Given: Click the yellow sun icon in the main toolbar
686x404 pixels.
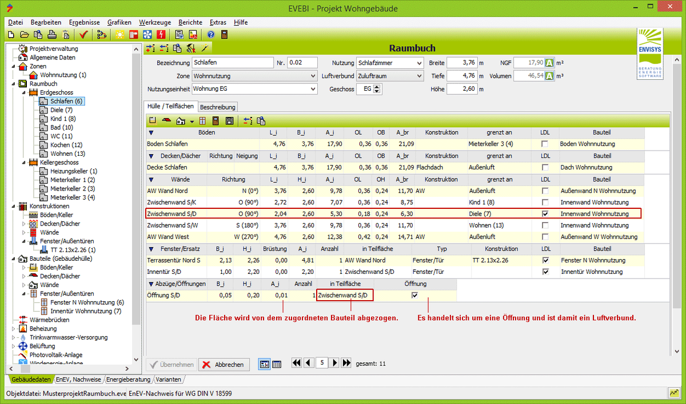Looking at the screenshot, I should (119, 34).
